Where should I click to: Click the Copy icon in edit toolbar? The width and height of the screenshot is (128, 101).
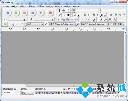[x=63, y=20]
